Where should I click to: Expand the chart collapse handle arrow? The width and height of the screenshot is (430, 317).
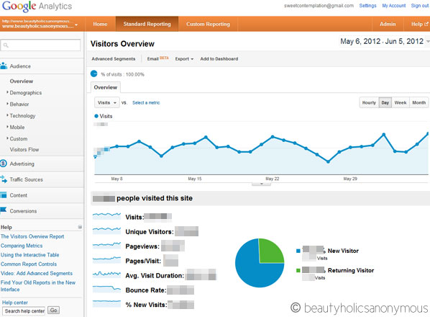tap(261, 184)
